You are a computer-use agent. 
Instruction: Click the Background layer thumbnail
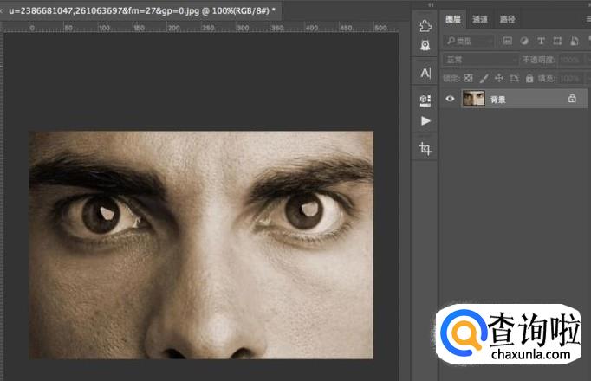[x=473, y=99]
